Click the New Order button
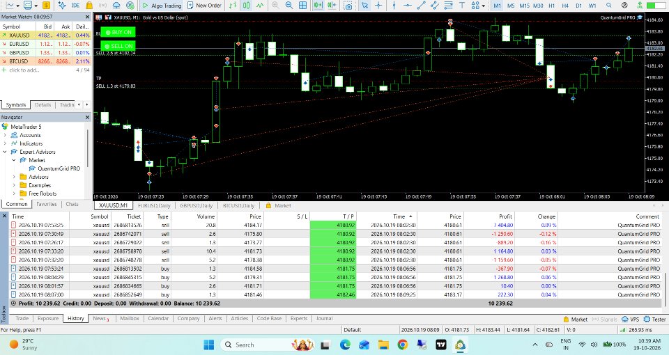 tap(205, 6)
